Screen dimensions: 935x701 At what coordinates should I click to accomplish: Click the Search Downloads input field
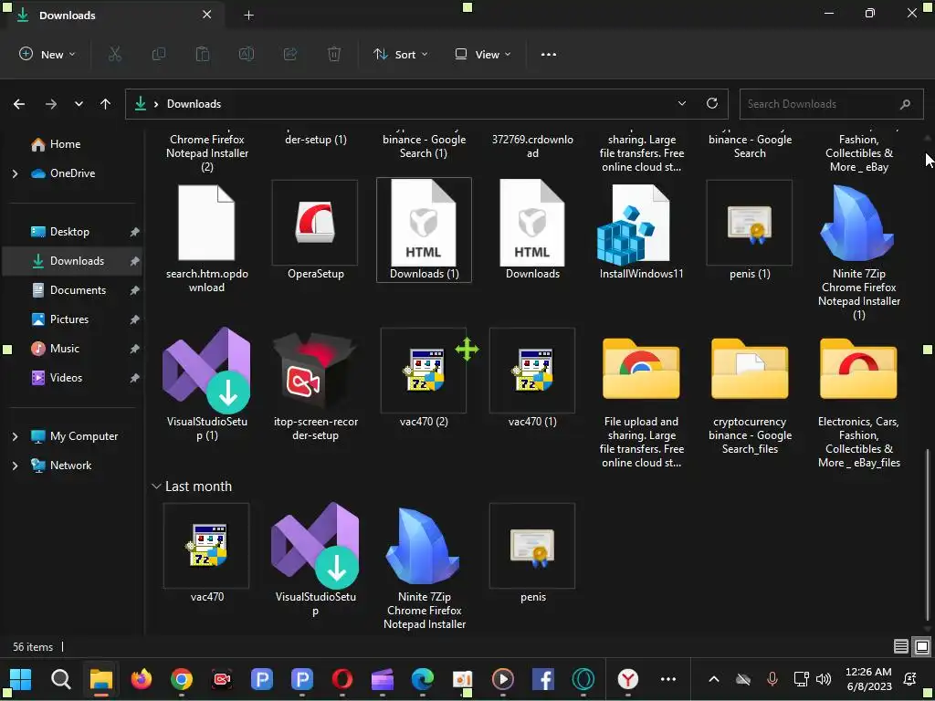[x=831, y=104]
